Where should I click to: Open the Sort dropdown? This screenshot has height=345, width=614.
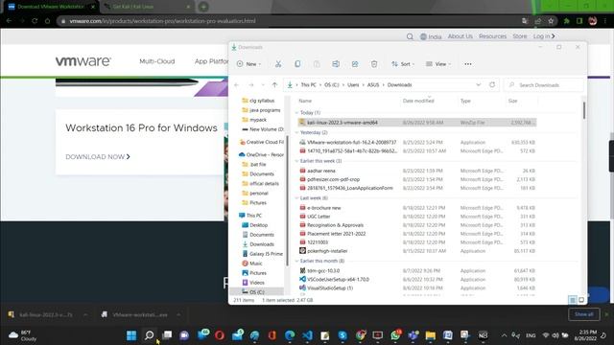click(x=403, y=64)
